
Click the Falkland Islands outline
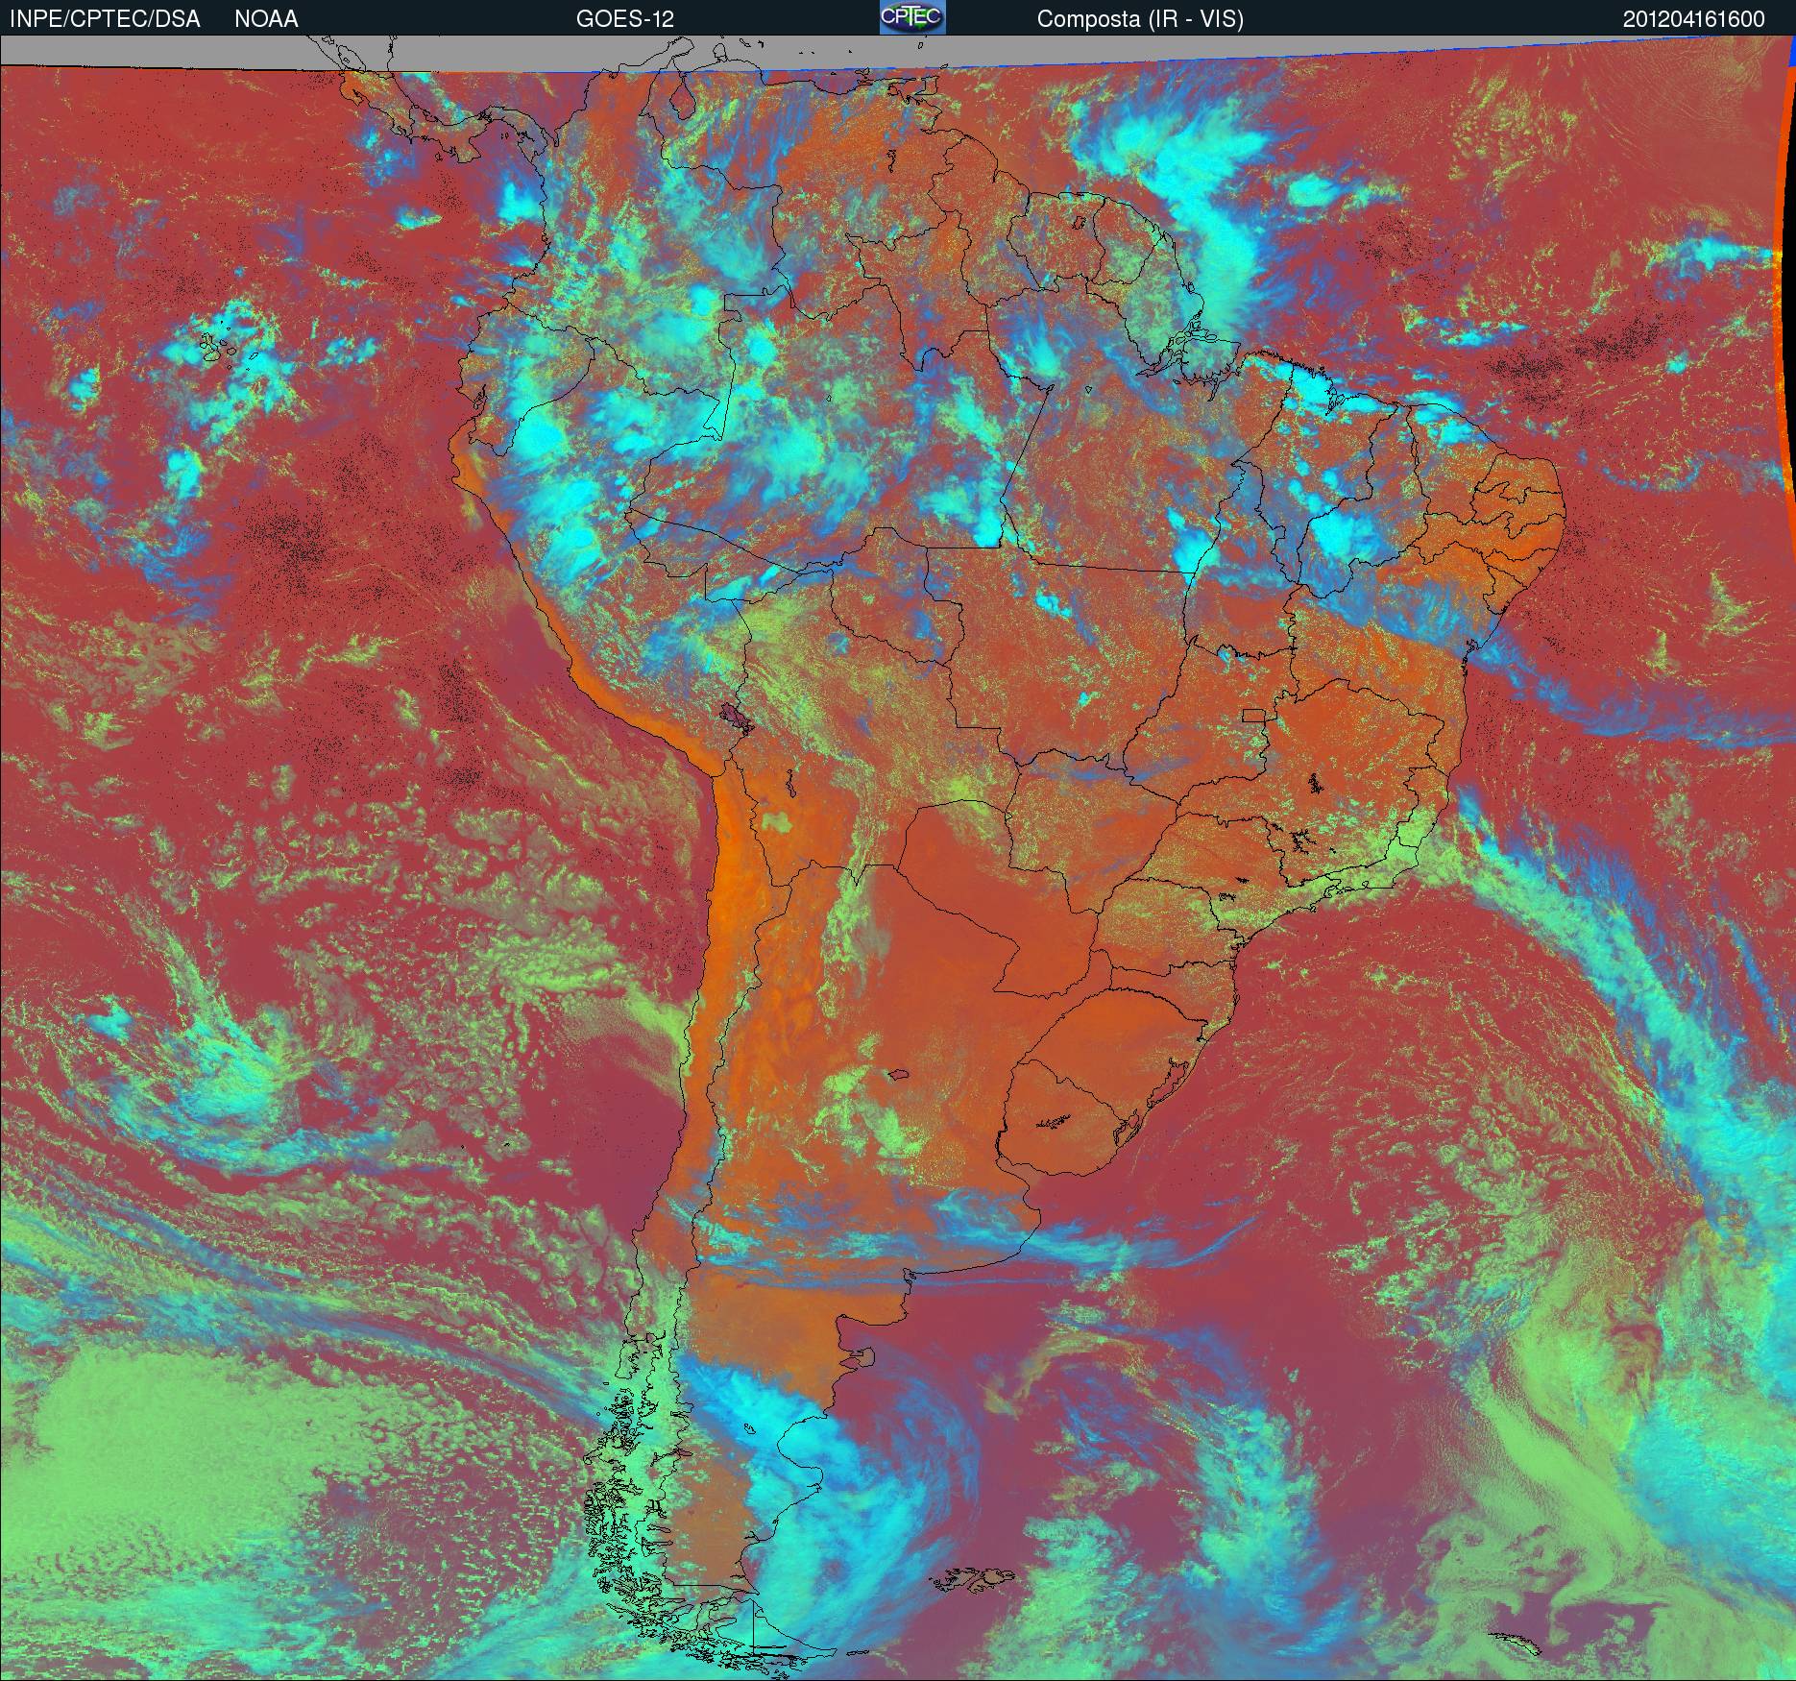click(x=980, y=1576)
